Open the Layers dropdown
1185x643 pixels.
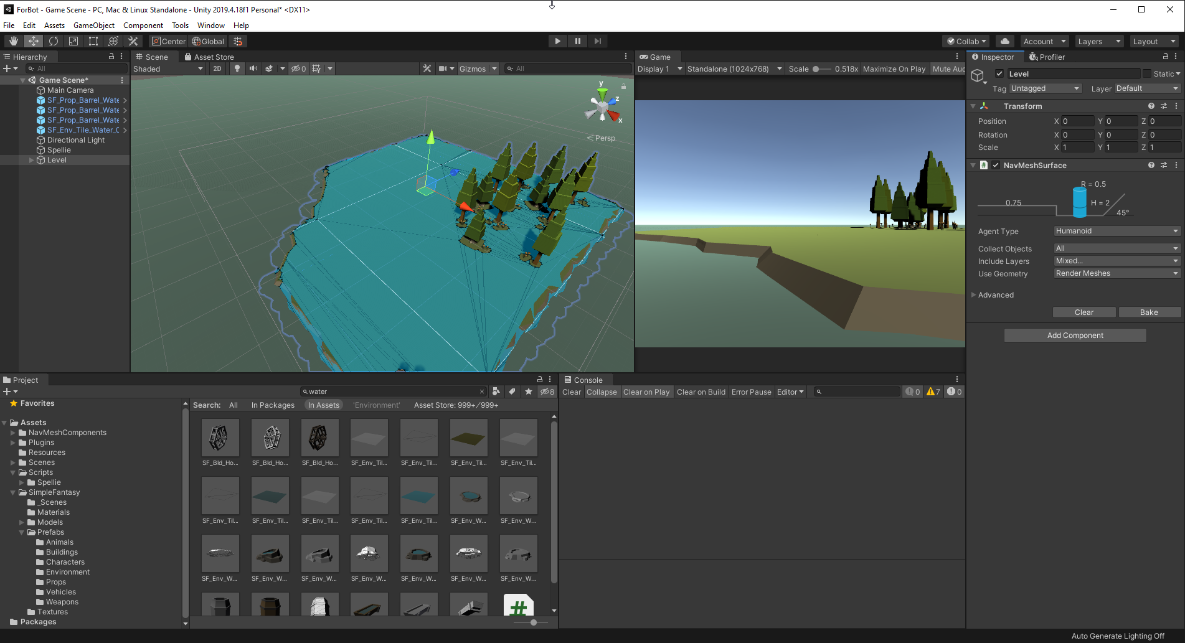coord(1099,41)
